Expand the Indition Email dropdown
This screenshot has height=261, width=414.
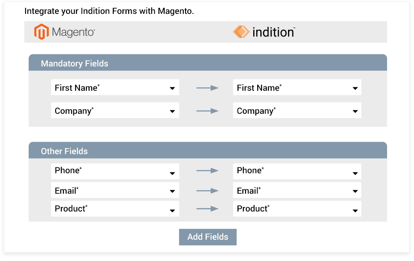click(x=297, y=190)
